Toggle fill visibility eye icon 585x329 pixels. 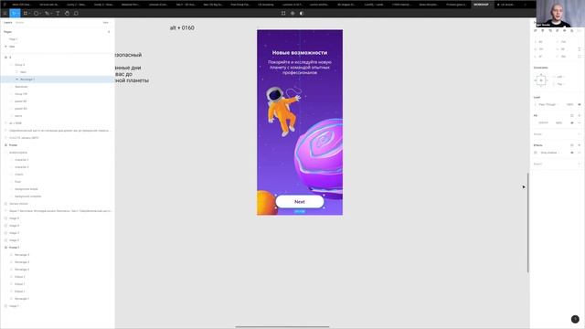572,122
